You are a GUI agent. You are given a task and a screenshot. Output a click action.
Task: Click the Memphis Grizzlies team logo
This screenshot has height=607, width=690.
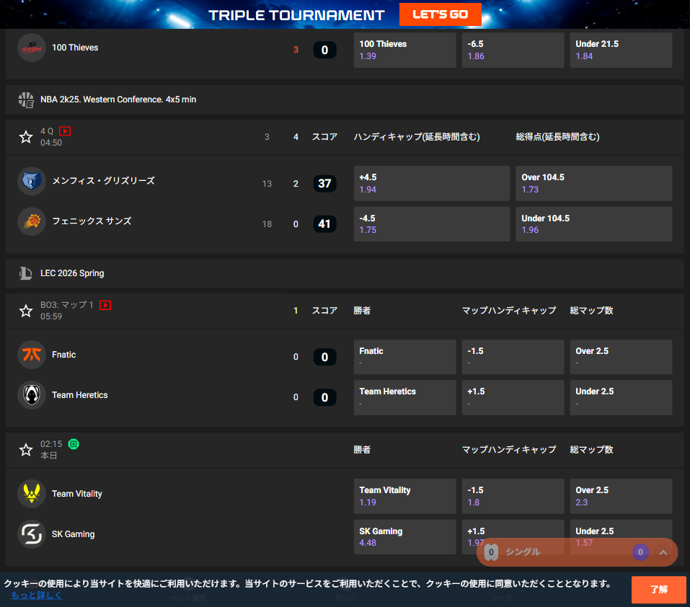32,181
